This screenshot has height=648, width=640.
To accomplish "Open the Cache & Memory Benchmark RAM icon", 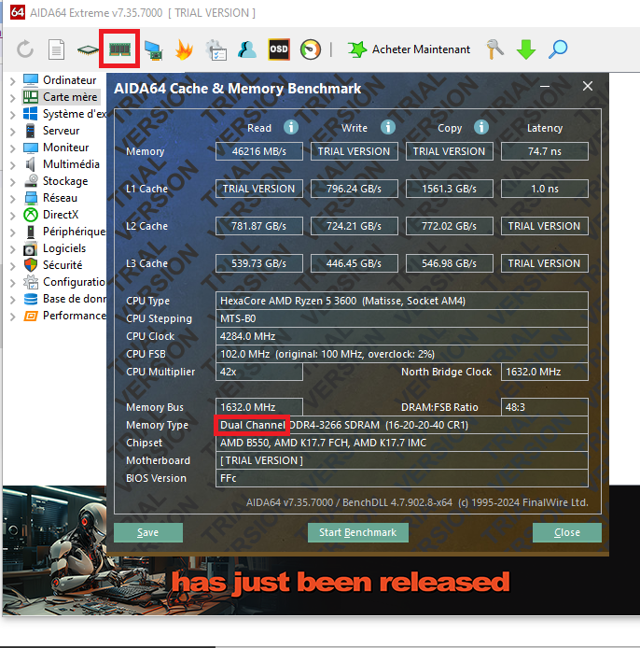I will pyautogui.click(x=119, y=49).
